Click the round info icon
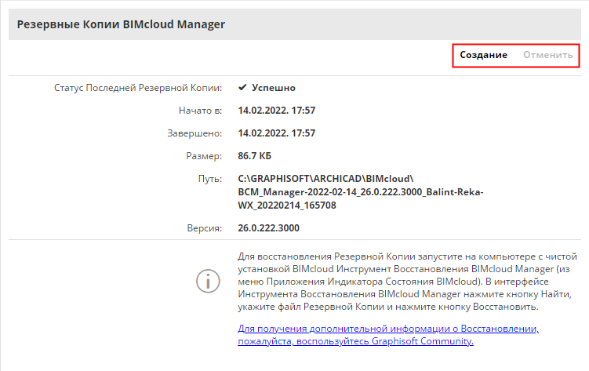Viewport: 589px width, 371px height. coord(208,281)
